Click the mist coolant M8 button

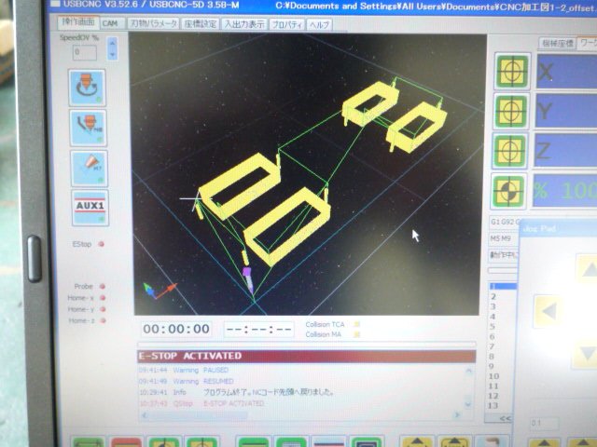(89, 128)
